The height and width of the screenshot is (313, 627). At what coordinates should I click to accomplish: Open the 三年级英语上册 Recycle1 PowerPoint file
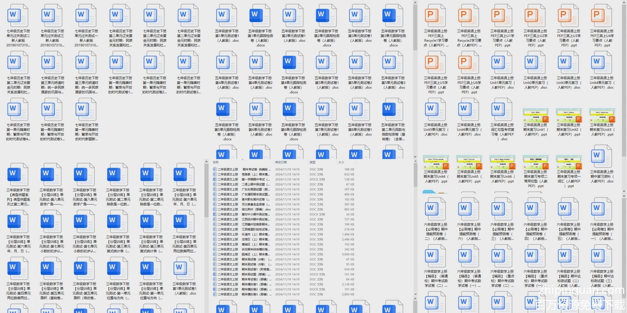click(x=435, y=16)
